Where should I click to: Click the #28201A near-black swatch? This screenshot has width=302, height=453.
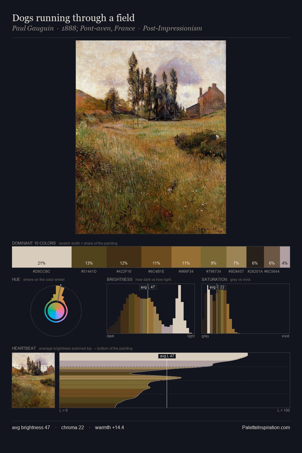[x=255, y=257]
